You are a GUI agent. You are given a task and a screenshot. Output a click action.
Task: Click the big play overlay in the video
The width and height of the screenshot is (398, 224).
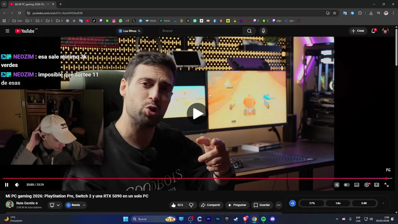197,114
